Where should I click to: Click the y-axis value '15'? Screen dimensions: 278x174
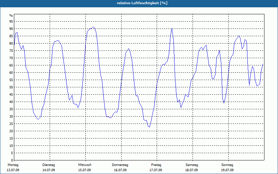11,138
